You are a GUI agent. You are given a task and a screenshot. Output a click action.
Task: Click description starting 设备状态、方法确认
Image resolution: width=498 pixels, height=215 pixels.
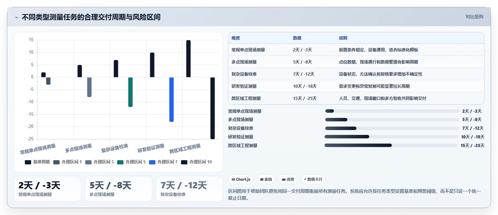coord(381,74)
